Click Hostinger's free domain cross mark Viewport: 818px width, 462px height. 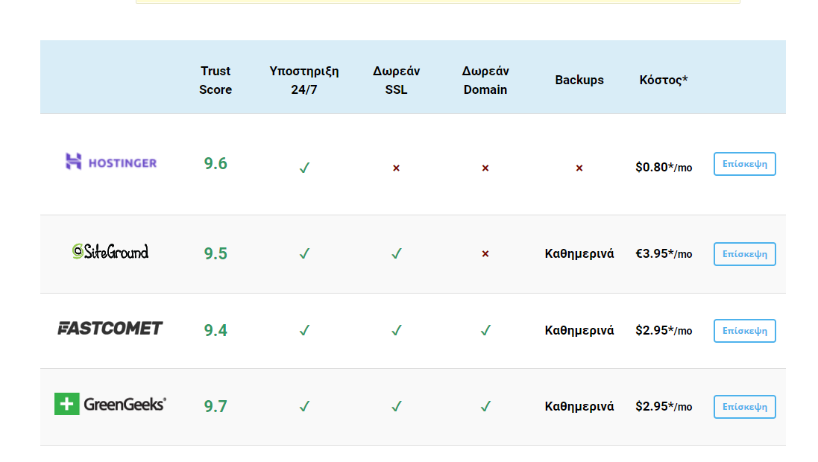click(x=485, y=168)
